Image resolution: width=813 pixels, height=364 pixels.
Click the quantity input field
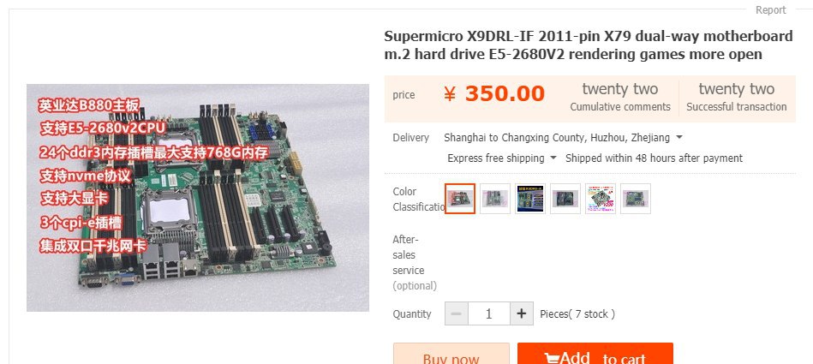(x=489, y=313)
